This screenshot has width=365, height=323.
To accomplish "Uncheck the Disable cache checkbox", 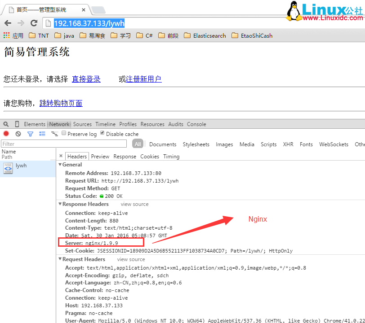I will 102,134.
